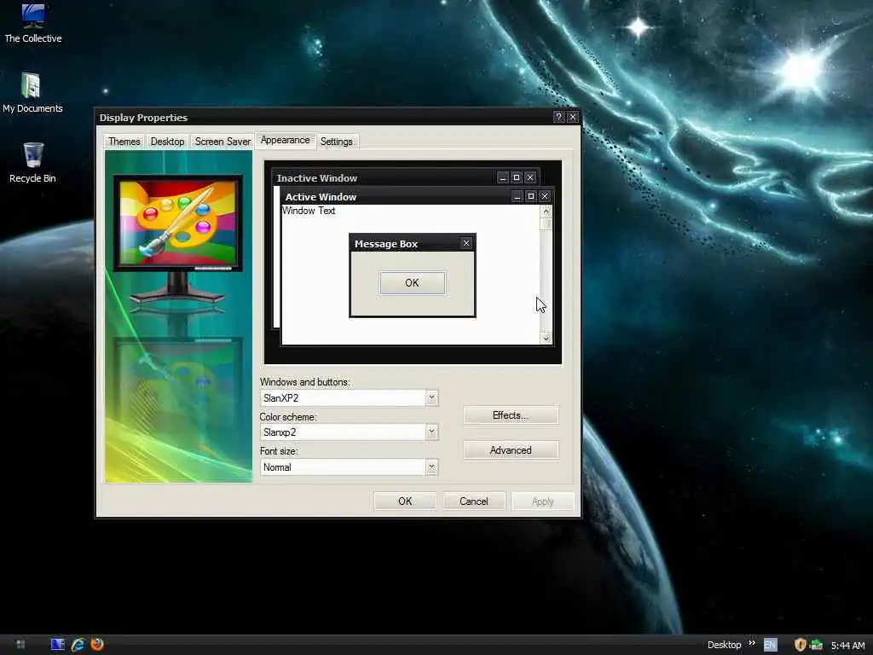Click the Desktop toolbar label on the taskbar
The height and width of the screenshot is (655, 873).
725,645
